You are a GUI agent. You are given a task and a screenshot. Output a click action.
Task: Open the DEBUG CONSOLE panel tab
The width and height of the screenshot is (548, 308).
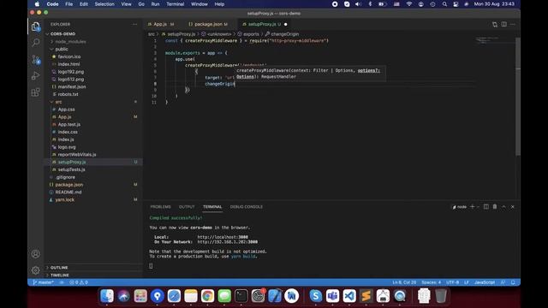coord(247,207)
